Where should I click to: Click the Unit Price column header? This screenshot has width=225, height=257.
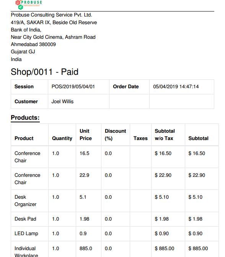[x=85, y=135]
